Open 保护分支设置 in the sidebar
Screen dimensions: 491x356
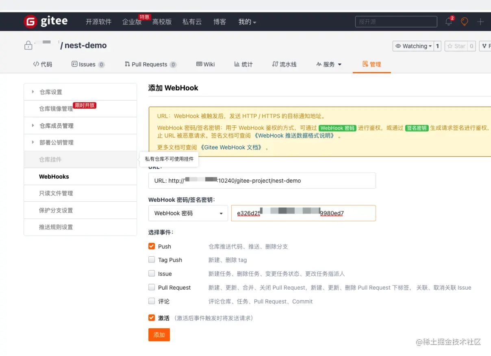[x=80, y=210]
